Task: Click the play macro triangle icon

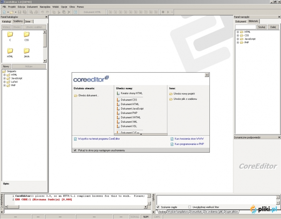Action: 168,12
